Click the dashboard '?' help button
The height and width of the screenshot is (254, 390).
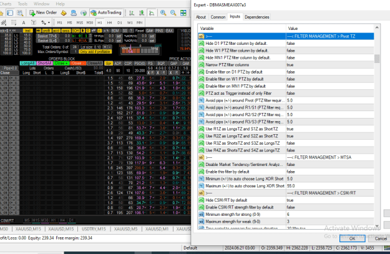click(131, 31)
